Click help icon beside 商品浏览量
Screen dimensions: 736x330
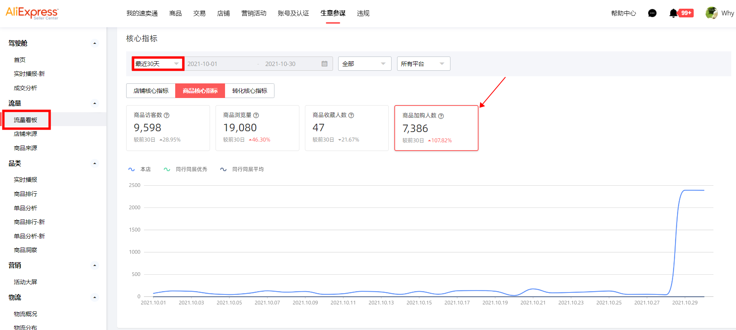click(x=256, y=115)
